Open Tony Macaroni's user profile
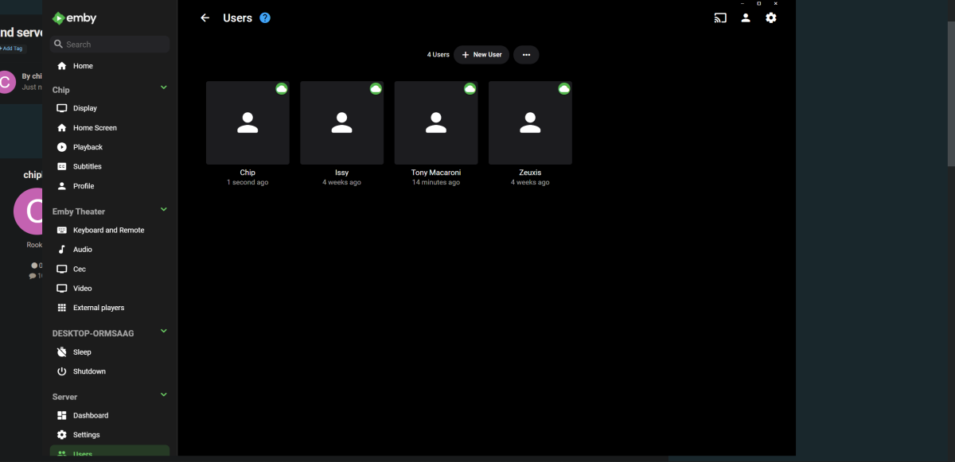The image size is (955, 462). point(435,122)
